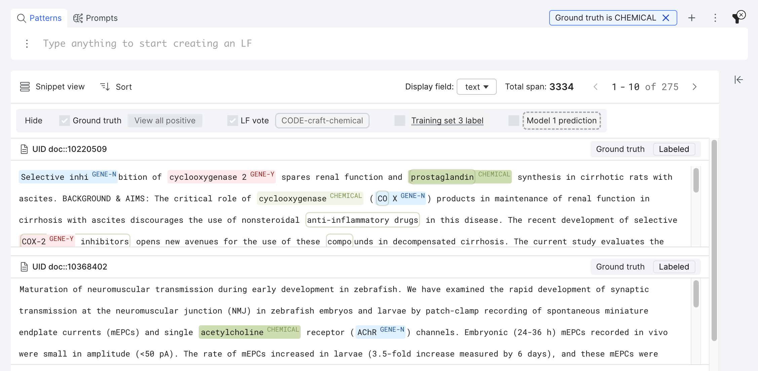
Task: Open the Display field text dropdown
Action: [476, 87]
